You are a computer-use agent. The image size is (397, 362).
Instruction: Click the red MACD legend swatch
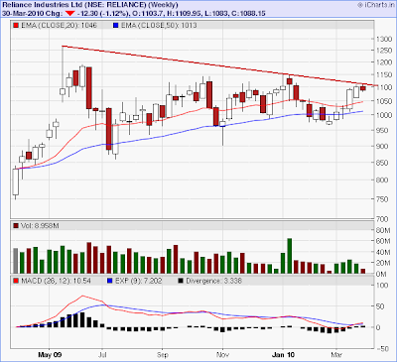point(16,281)
